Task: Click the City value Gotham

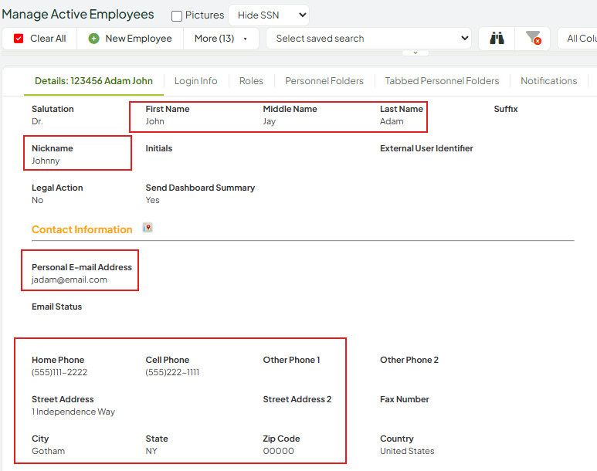Action: click(x=49, y=451)
